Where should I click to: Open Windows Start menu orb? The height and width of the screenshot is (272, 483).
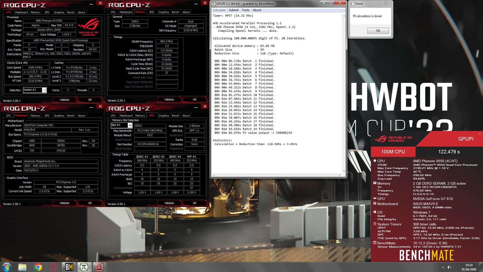[x=7, y=267]
